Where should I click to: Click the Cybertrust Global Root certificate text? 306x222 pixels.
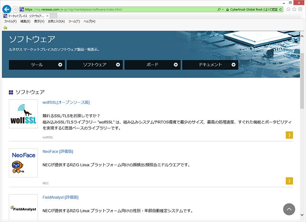(254, 9)
